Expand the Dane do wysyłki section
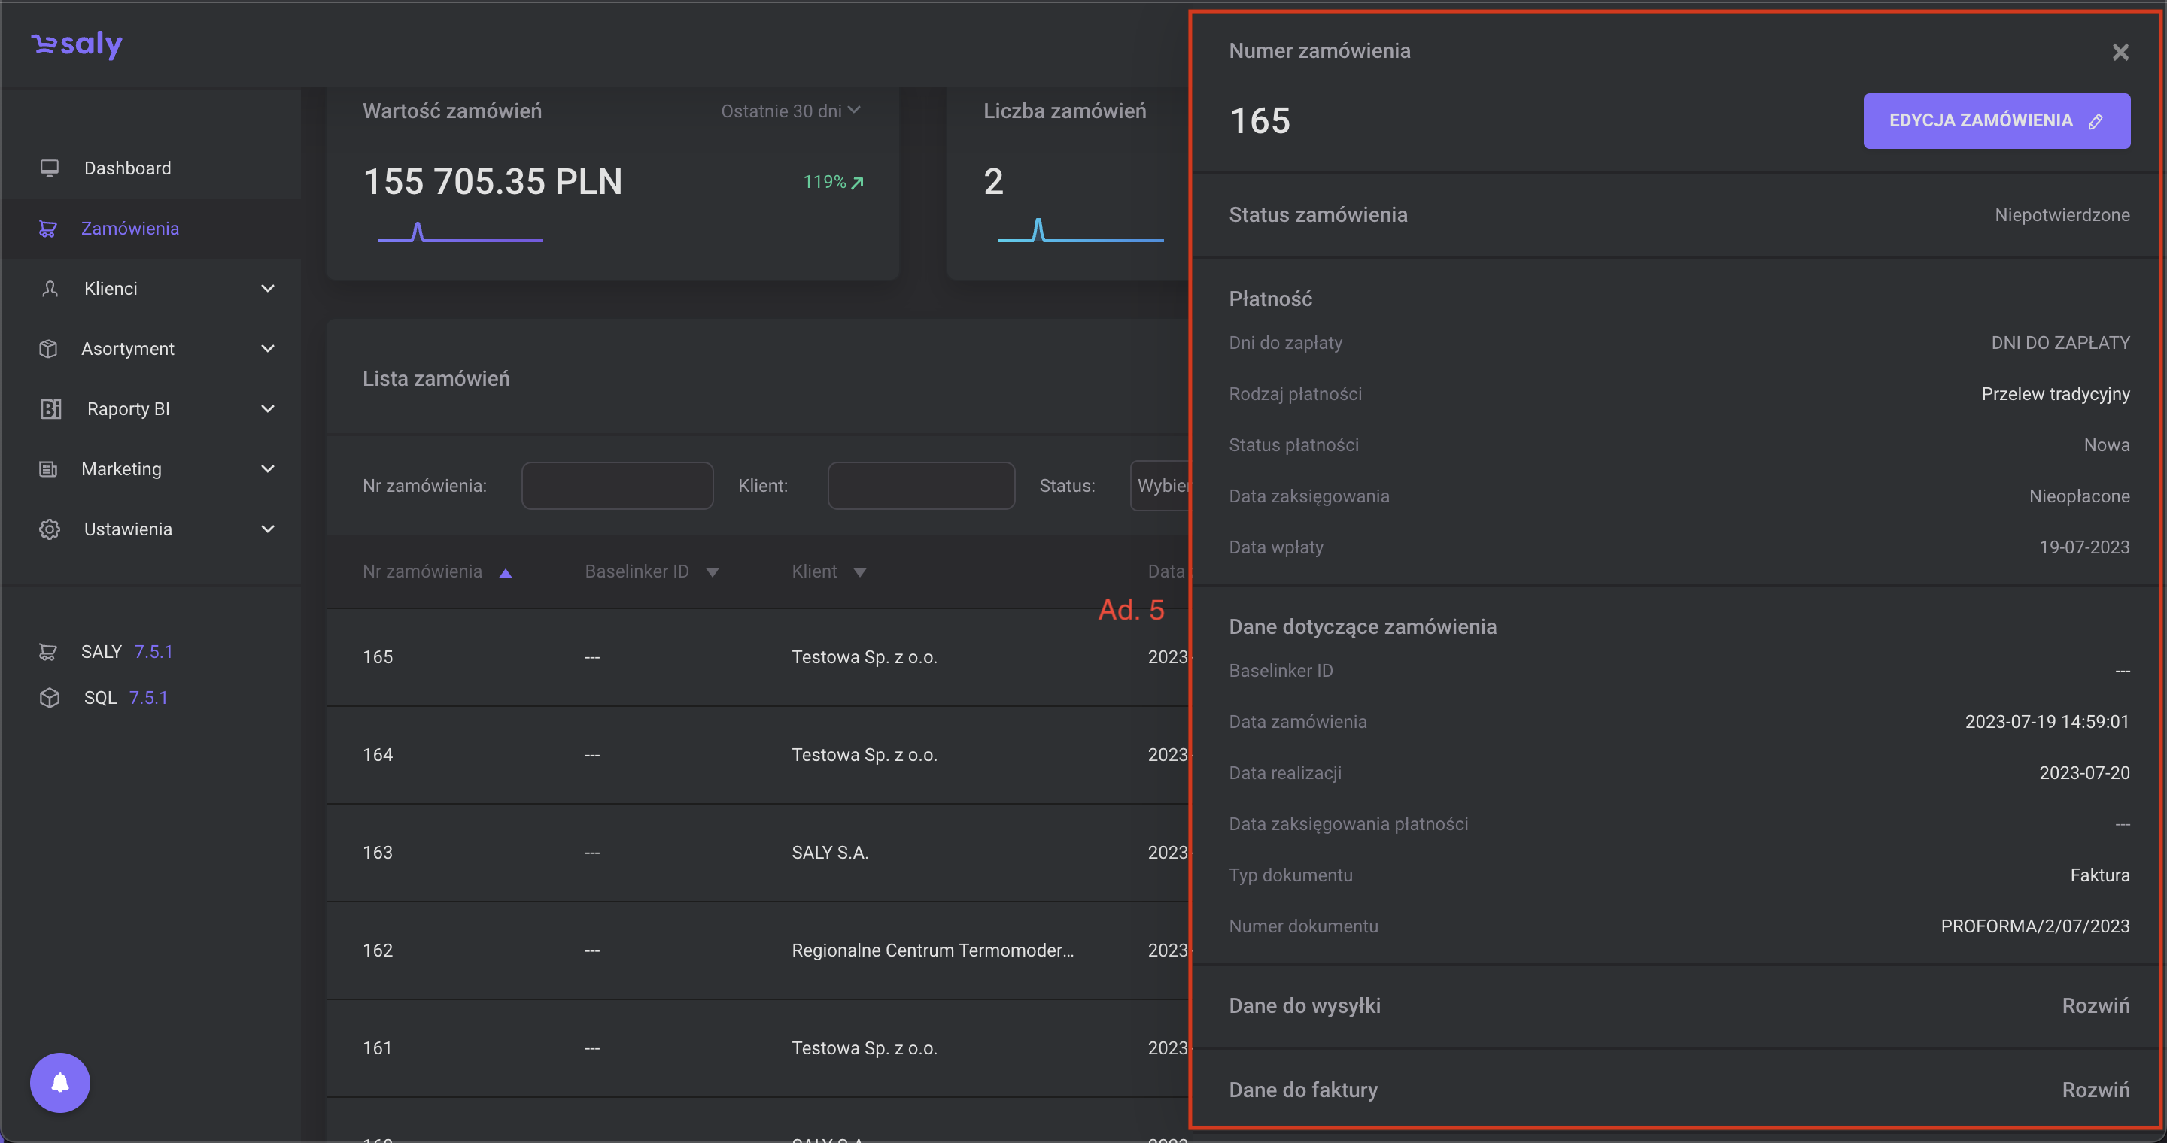Image resolution: width=2167 pixels, height=1143 pixels. (x=2095, y=1006)
